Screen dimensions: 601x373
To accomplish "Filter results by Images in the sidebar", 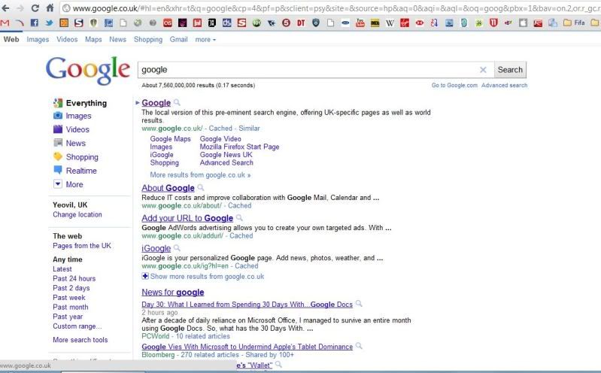I will coord(78,116).
